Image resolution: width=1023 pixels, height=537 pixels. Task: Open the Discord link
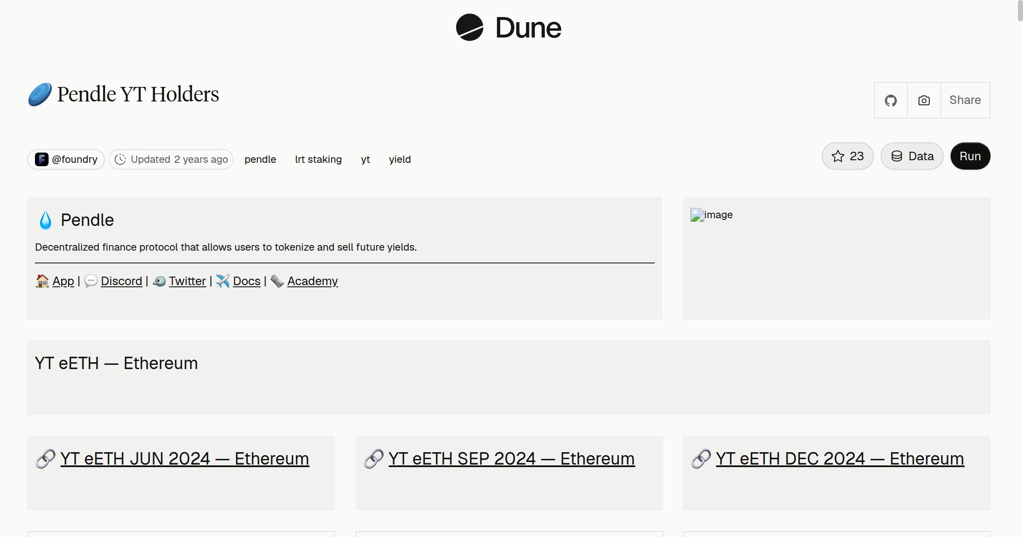click(121, 281)
